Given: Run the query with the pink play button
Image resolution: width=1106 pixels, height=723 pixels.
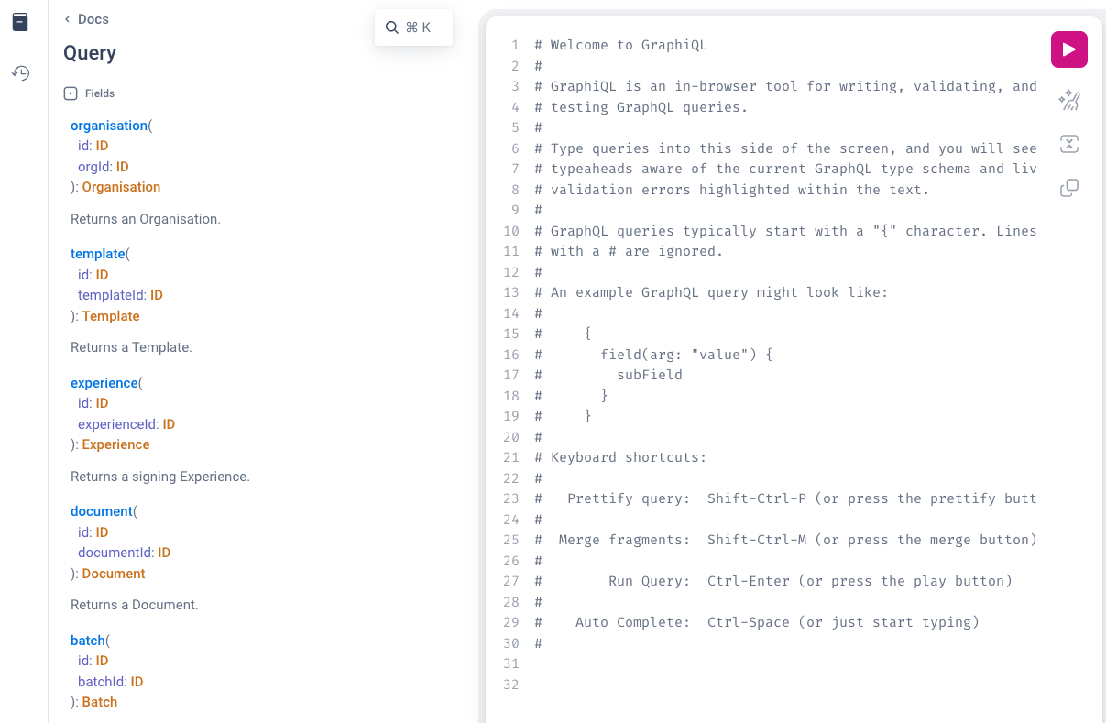Looking at the screenshot, I should 1068,49.
